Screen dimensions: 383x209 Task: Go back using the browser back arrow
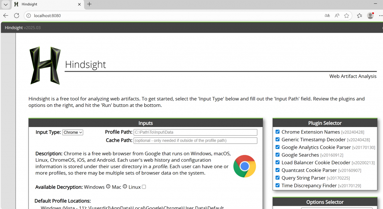tap(6, 16)
